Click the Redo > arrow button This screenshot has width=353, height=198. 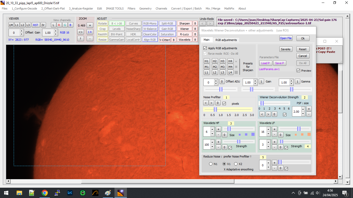[210, 23]
